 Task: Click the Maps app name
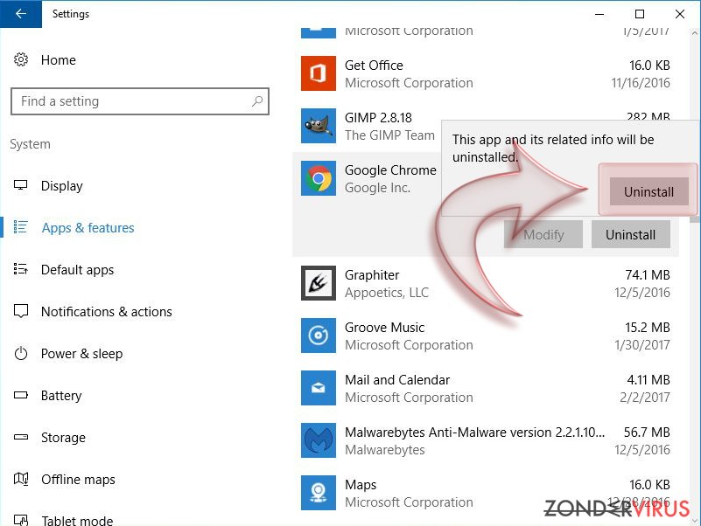pos(361,485)
